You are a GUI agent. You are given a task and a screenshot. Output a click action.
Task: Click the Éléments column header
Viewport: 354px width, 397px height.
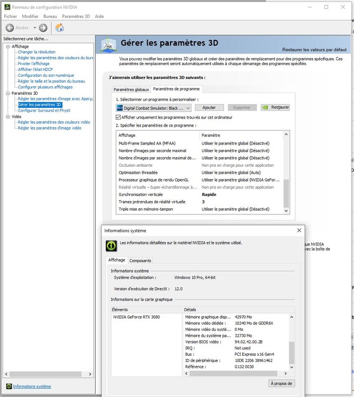[x=147, y=310]
